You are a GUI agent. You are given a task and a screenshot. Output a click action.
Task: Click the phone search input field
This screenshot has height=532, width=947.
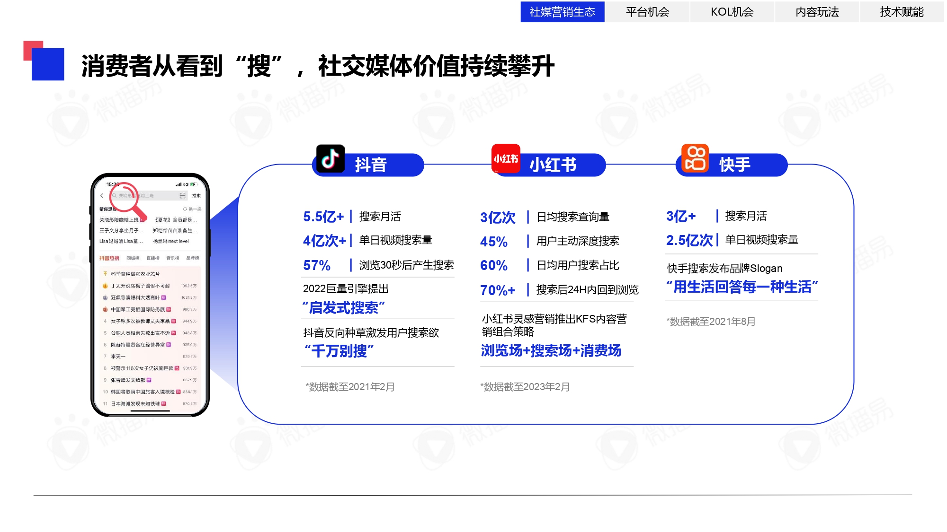(152, 196)
